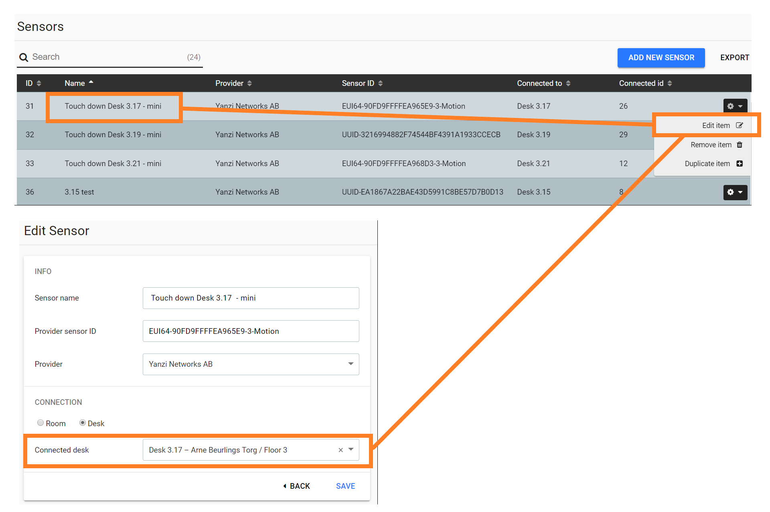770x512 pixels.
Task: Click the (24) result count
Action: 194,57
